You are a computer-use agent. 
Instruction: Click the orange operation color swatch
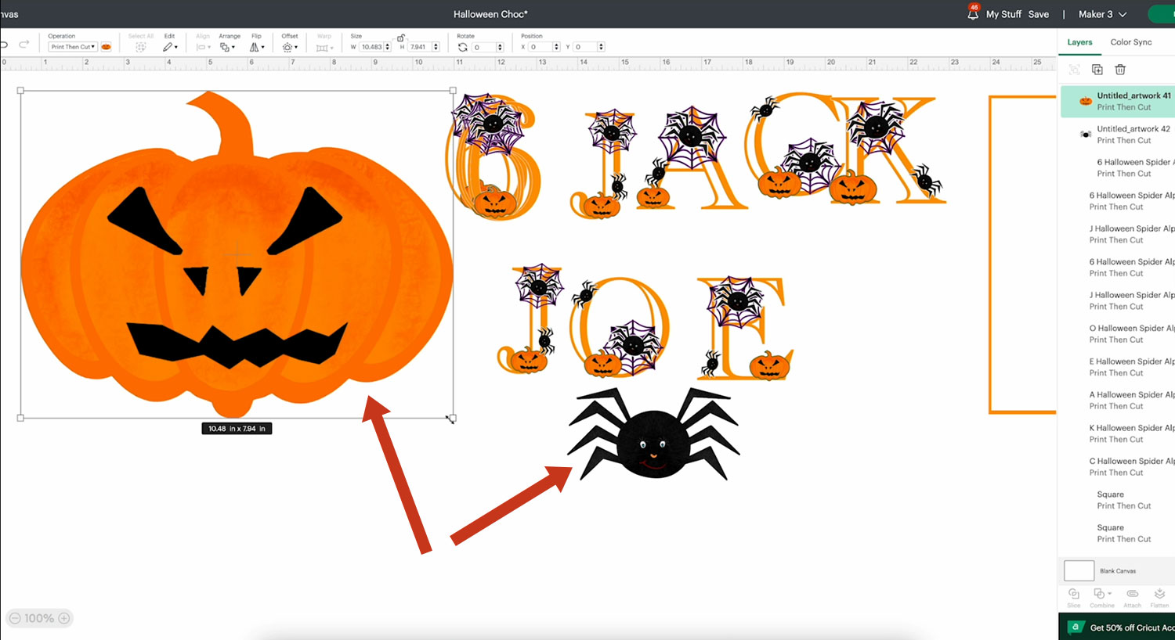[106, 47]
